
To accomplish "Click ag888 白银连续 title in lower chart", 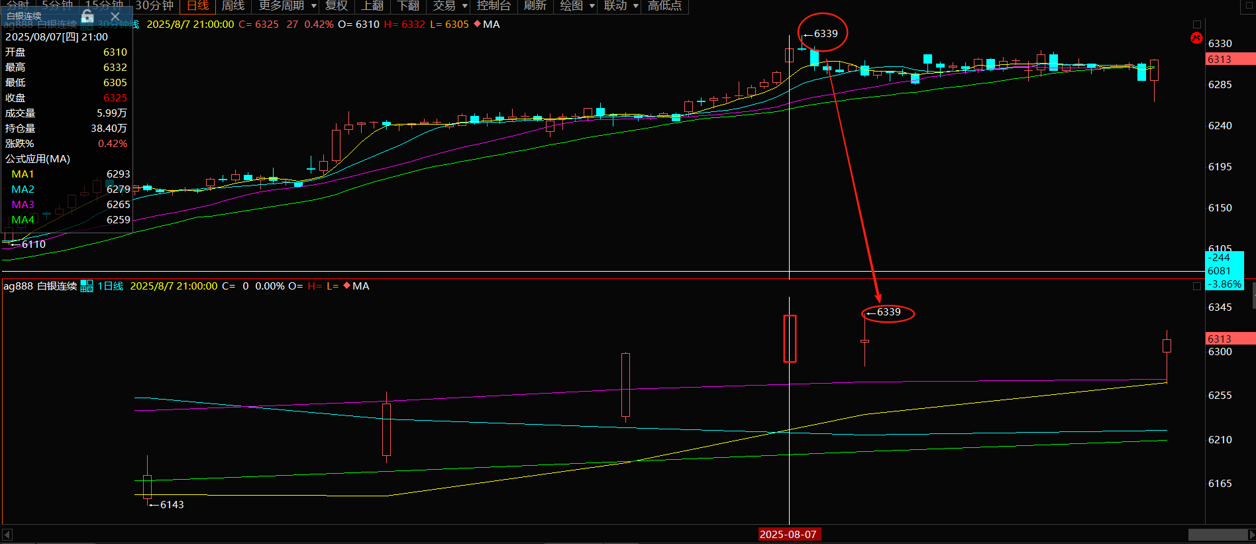I will click(x=40, y=286).
